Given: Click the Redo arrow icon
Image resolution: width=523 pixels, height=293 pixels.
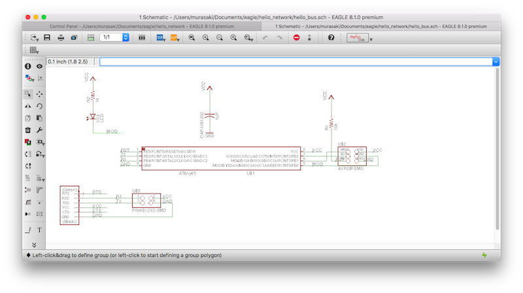Looking at the screenshot, I should 279,38.
